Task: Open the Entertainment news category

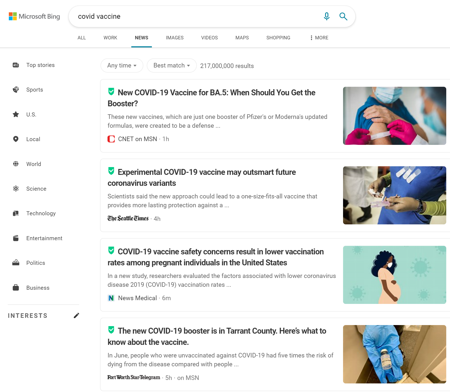Action: 44,238
